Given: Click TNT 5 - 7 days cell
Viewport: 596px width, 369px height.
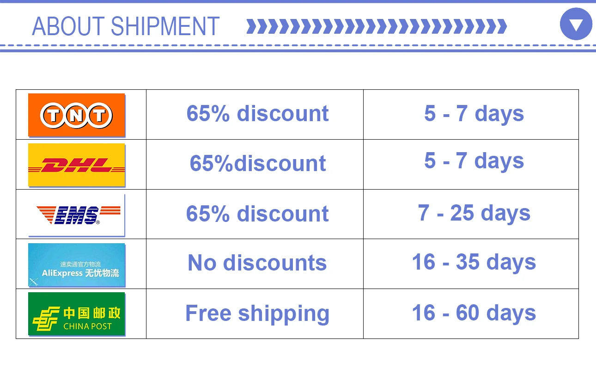Looking at the screenshot, I should (474, 114).
